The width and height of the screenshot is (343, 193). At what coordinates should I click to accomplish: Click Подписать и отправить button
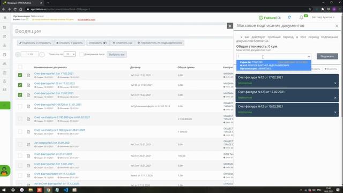[x=35, y=43]
